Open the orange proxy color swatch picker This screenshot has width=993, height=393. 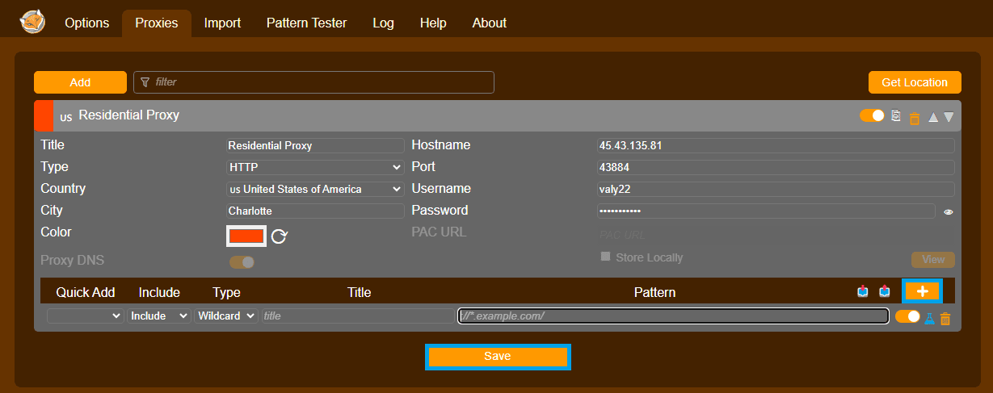[x=247, y=236]
